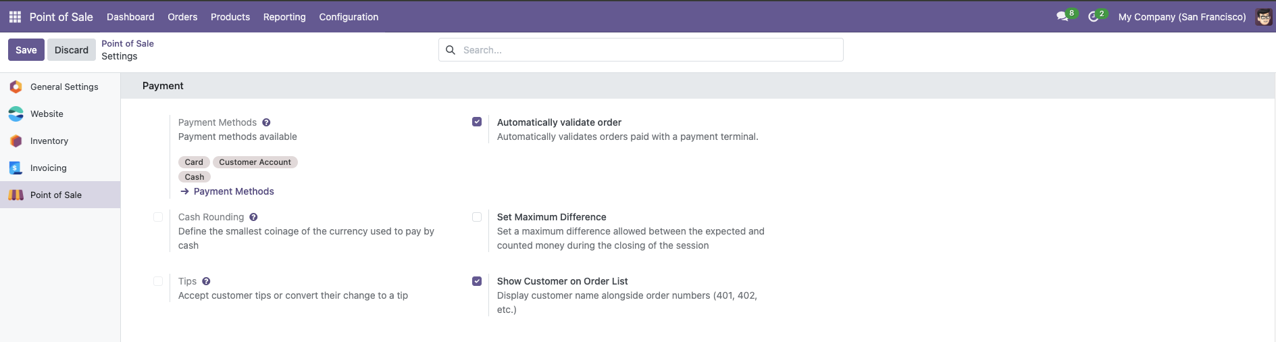Follow the Payment Methods link
The width and height of the screenshot is (1276, 342).
coord(234,191)
